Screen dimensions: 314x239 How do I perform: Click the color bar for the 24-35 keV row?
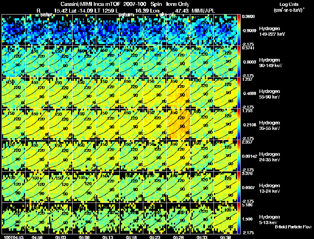[x=239, y=156]
